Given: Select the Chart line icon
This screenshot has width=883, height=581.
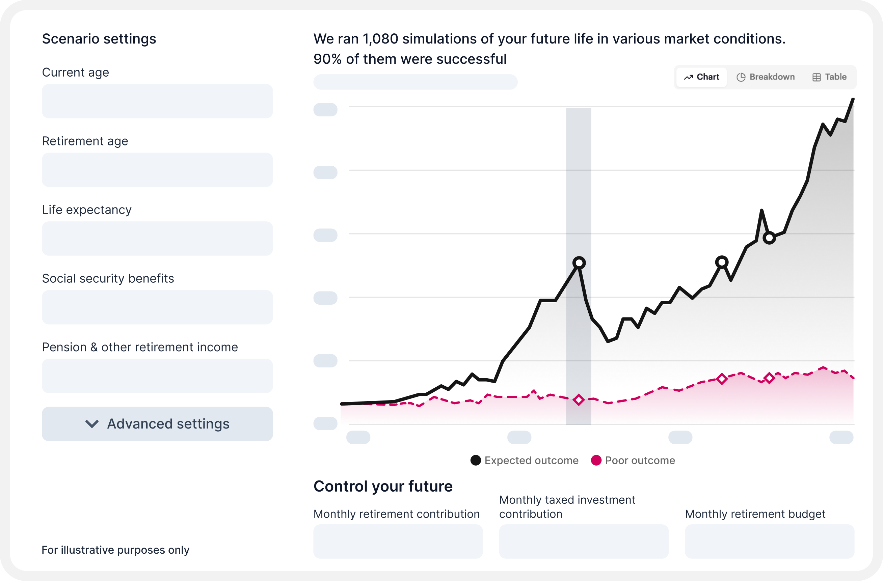Looking at the screenshot, I should pyautogui.click(x=689, y=77).
